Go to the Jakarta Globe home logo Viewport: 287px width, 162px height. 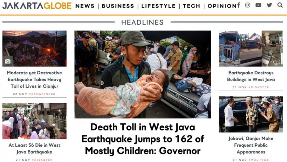pos(37,6)
